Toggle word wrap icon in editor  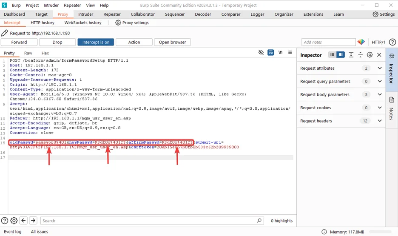[x=271, y=53]
